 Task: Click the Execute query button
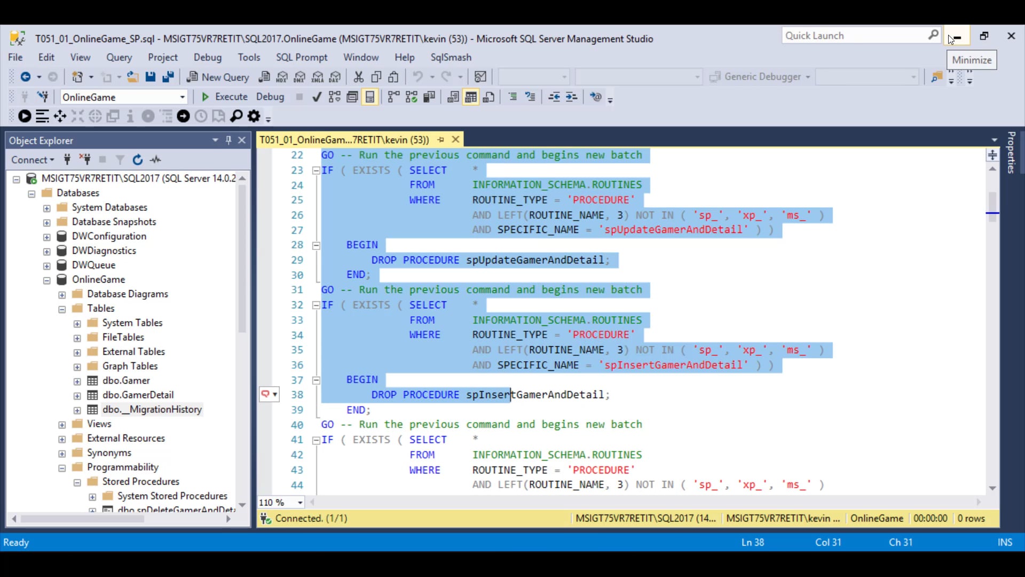click(x=224, y=97)
